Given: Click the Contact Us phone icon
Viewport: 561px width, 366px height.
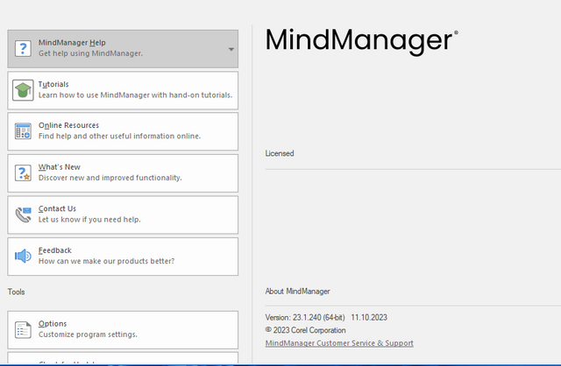Looking at the screenshot, I should pyautogui.click(x=23, y=215).
